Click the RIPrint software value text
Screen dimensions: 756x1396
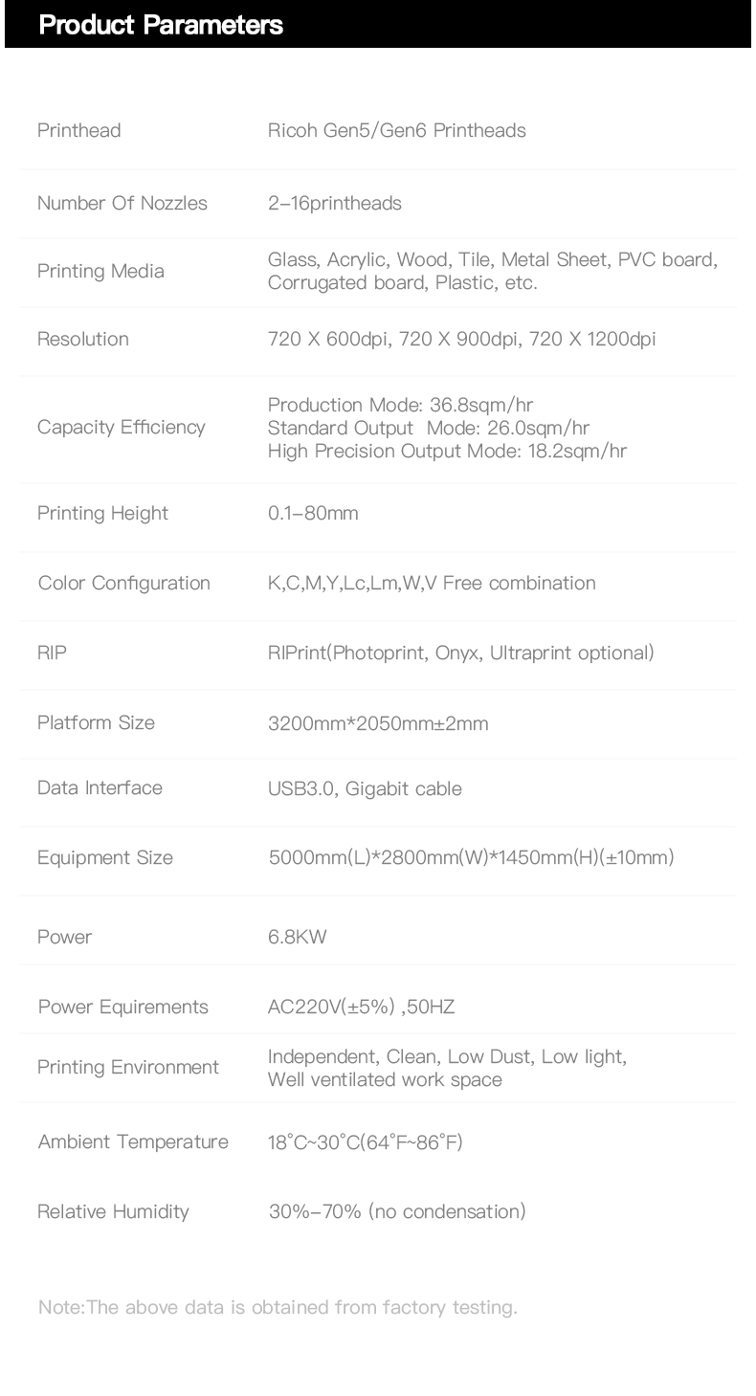(x=460, y=653)
